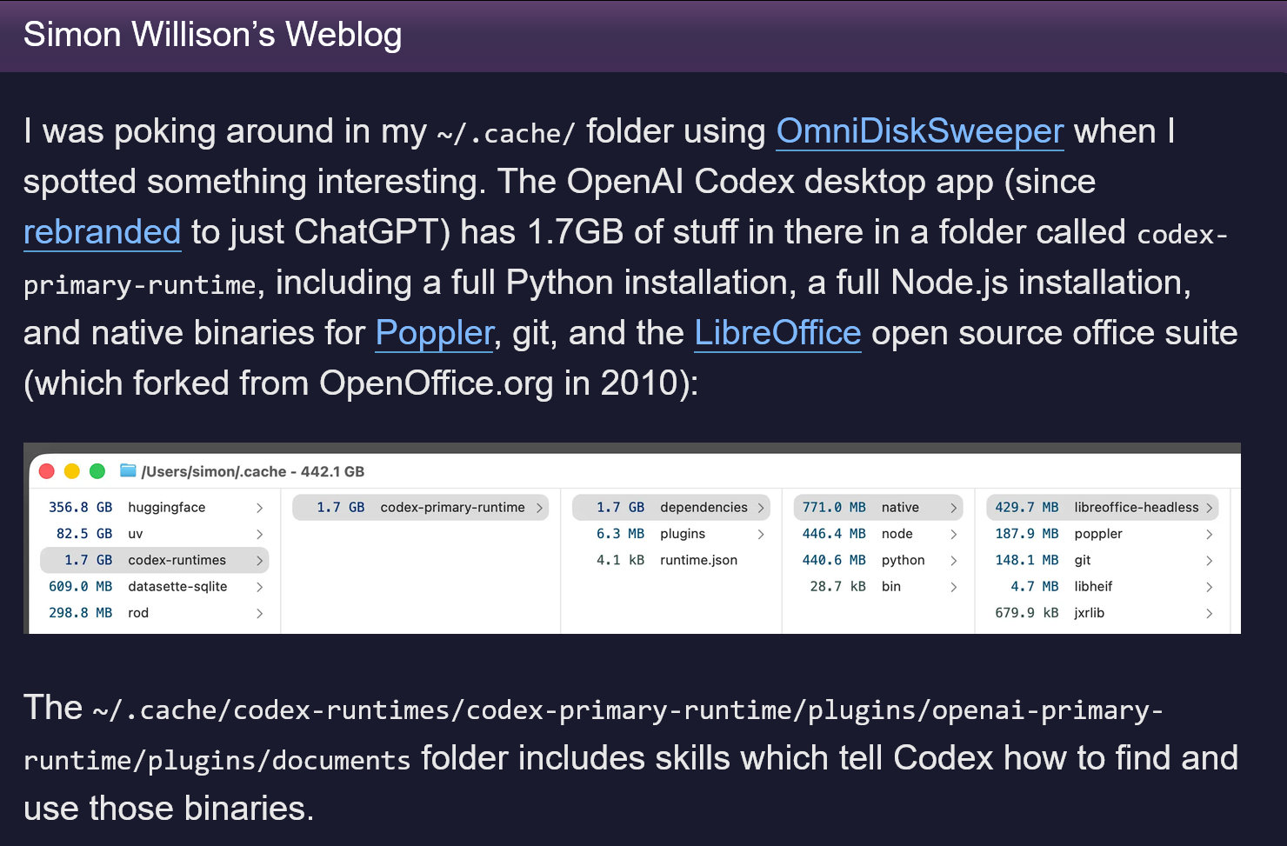Click the blue folder icon in title bar
The width and height of the screenshot is (1287, 846).
click(128, 470)
